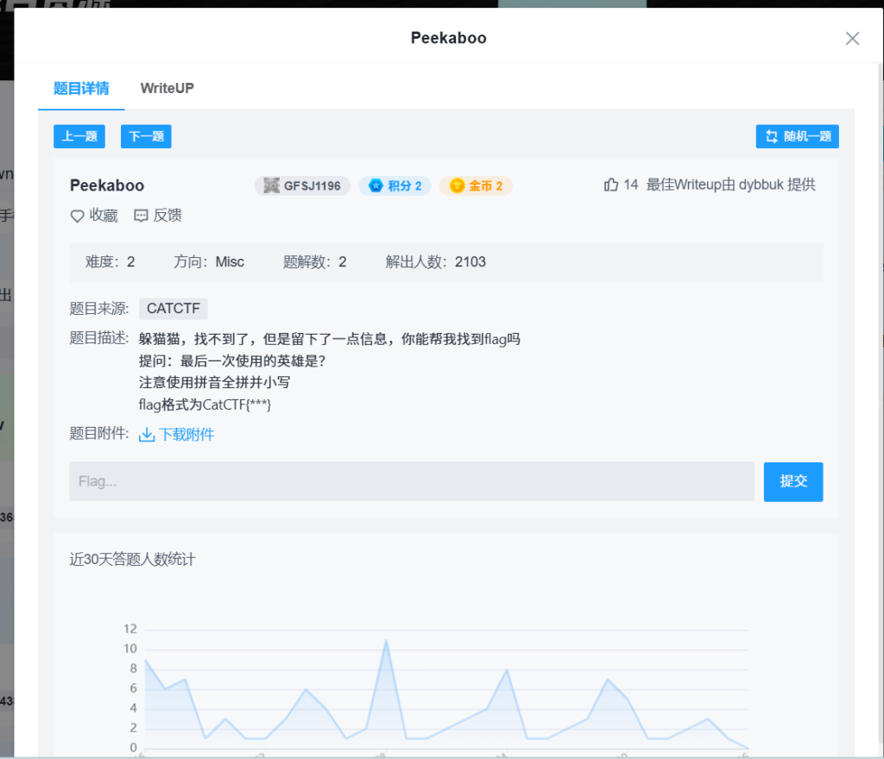Go to next question with 下一题
Image resolution: width=884 pixels, height=759 pixels.
(x=146, y=136)
